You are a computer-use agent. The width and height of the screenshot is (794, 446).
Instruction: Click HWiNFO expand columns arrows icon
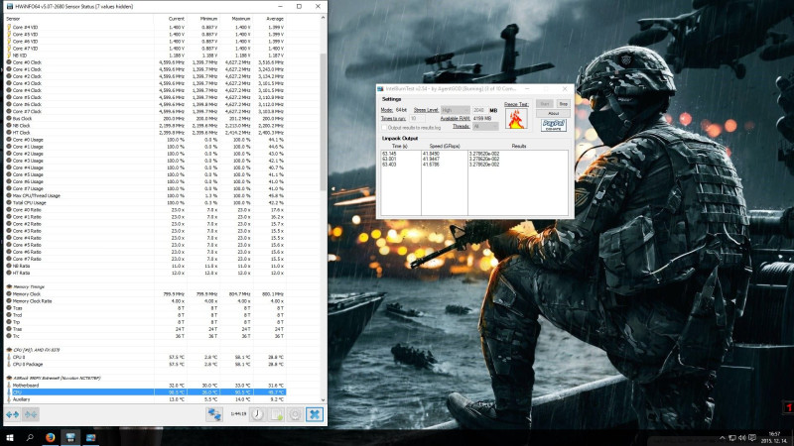[x=13, y=414]
